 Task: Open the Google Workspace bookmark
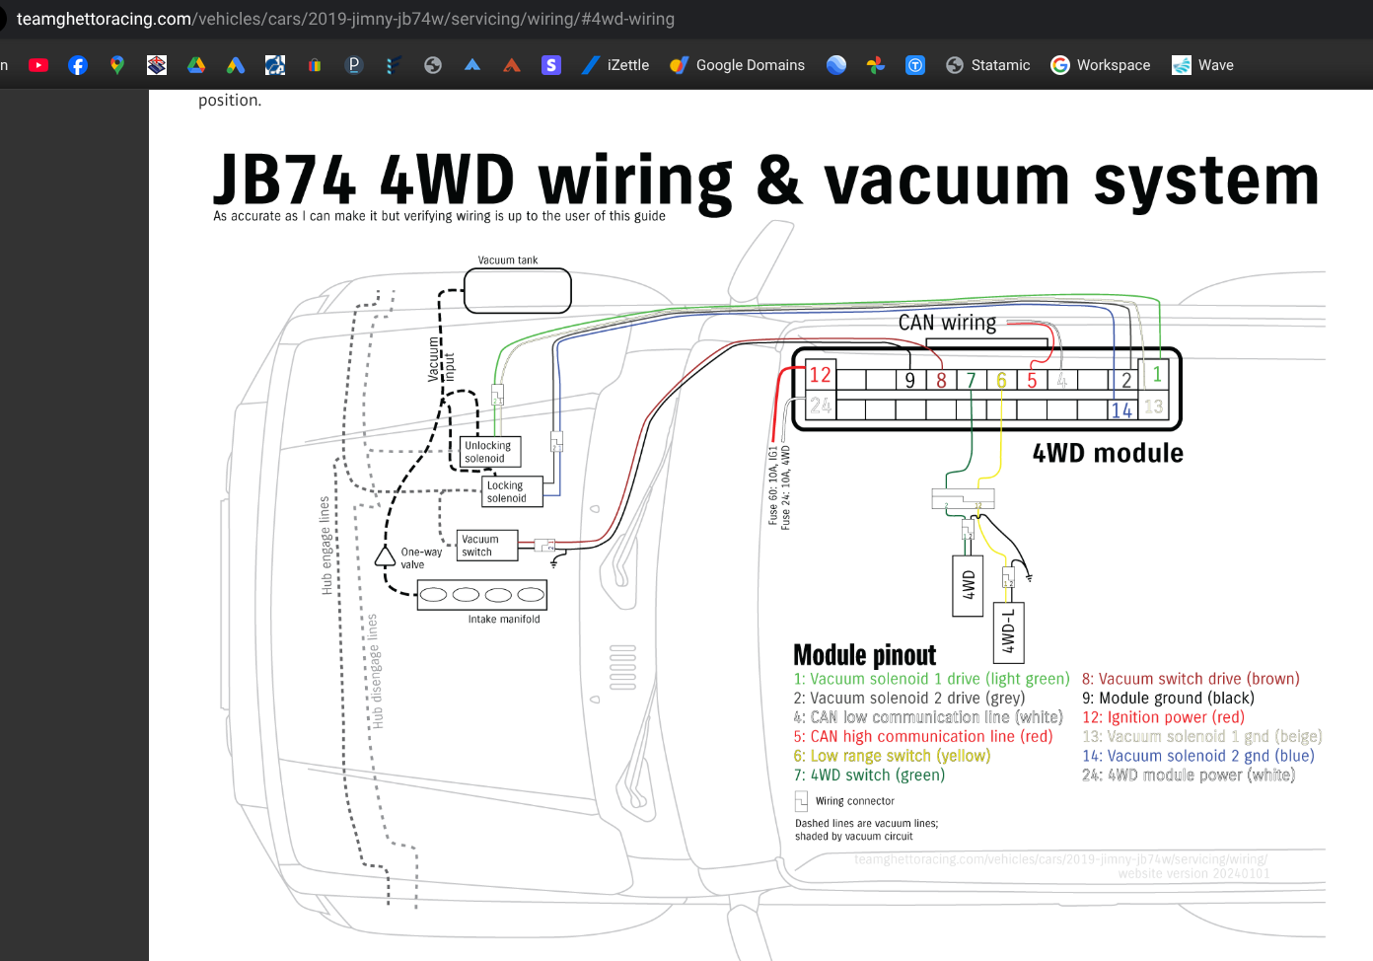point(1100,65)
